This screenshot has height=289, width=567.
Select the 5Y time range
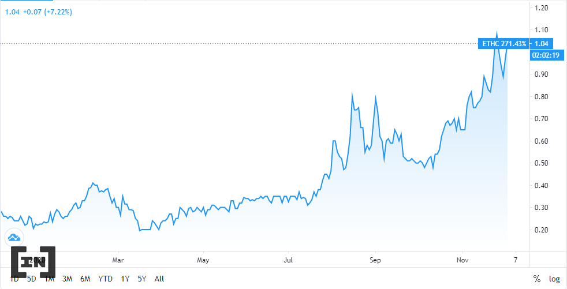(142, 279)
